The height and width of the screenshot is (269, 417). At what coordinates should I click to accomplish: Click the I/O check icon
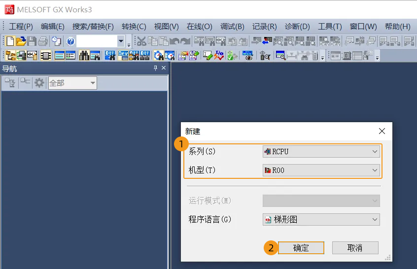[x=219, y=55]
